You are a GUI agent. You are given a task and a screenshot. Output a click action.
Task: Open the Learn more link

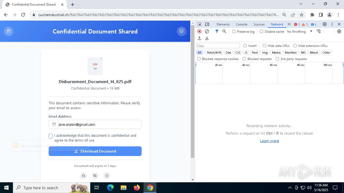(x=270, y=141)
